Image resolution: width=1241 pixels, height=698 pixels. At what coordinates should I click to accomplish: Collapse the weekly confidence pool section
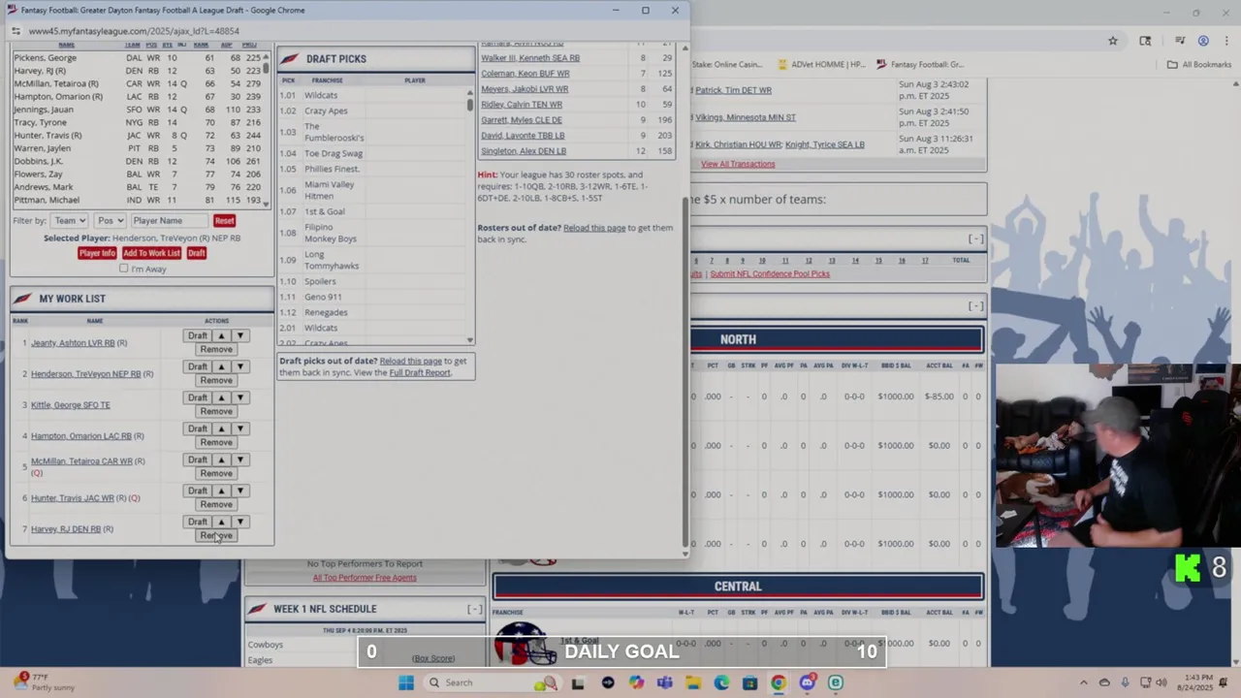click(x=975, y=238)
